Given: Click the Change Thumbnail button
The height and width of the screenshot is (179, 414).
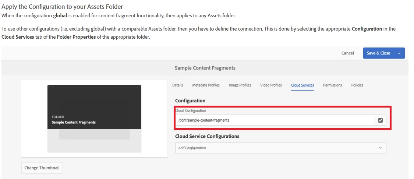Looking at the screenshot, I should coord(42,168).
